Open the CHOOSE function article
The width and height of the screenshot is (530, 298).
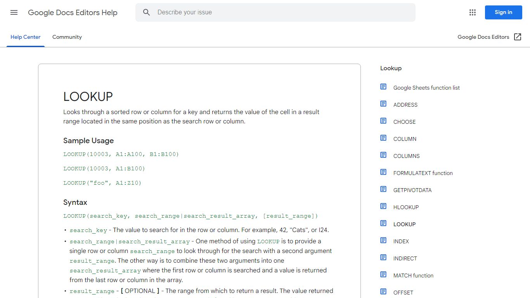[x=404, y=122]
